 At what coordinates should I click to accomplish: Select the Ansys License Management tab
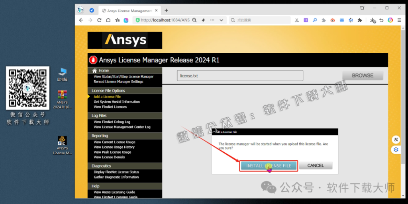click(x=129, y=11)
